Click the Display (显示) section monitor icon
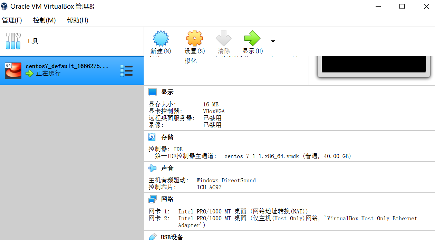The width and height of the screenshot is (435, 240). coord(152,92)
